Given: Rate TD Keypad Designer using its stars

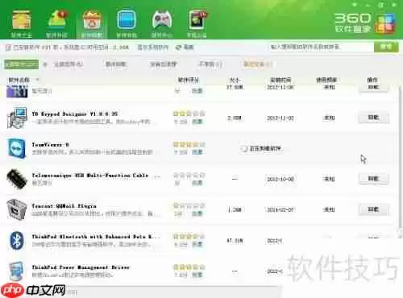Looking at the screenshot, I should tap(189, 114).
